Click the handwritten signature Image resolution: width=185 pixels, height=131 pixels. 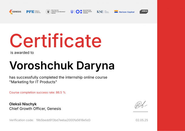tap(140, 105)
